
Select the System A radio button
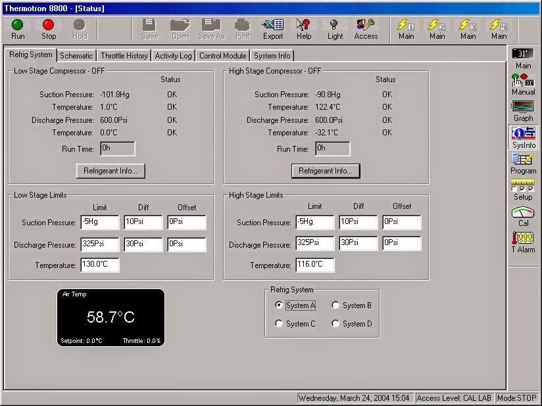click(279, 305)
